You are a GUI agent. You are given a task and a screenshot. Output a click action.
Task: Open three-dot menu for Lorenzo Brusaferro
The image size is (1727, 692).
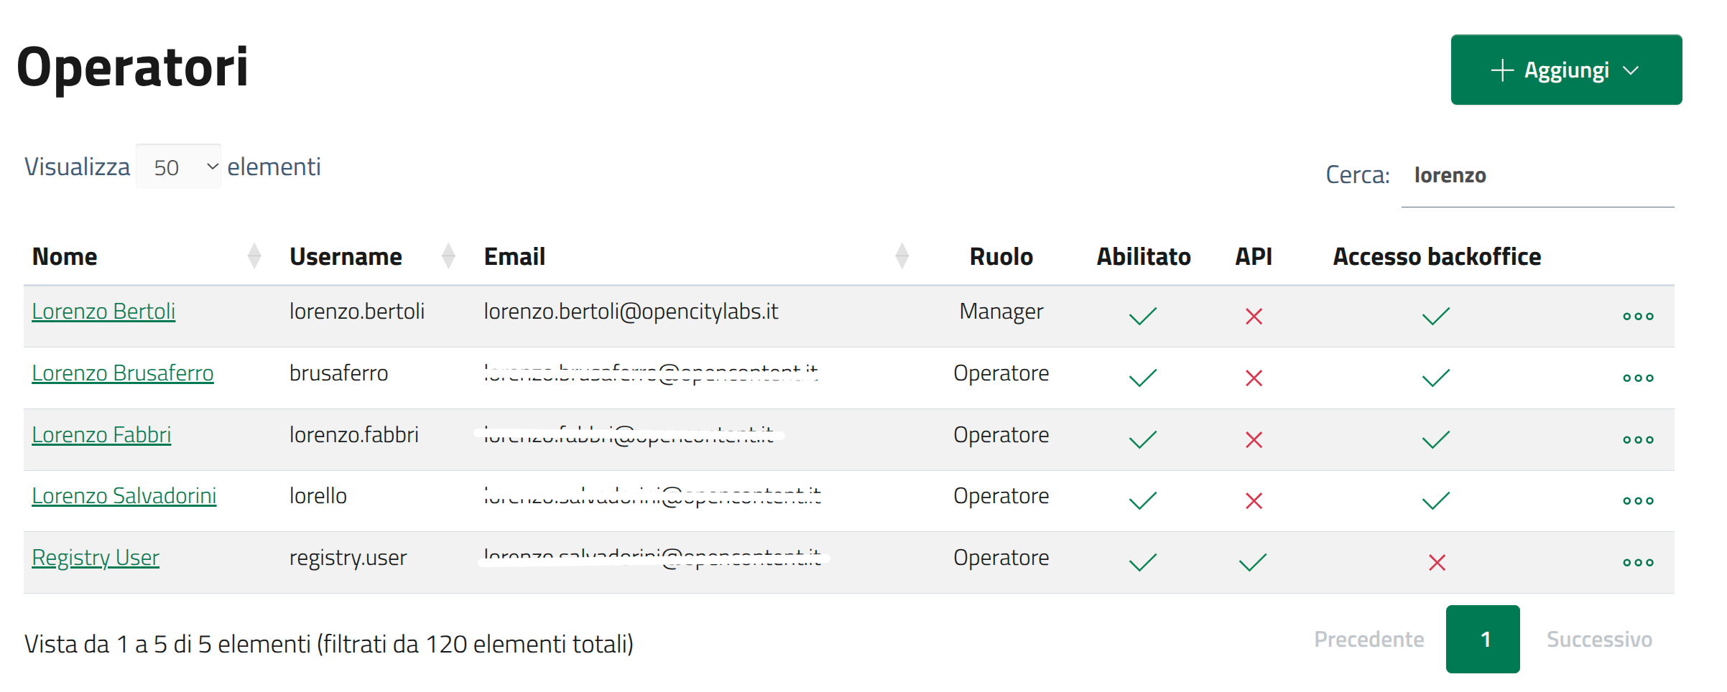(1637, 378)
